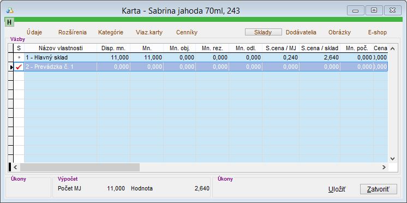Image resolution: width=407 pixels, height=203 pixels.
Task: Select the Sklady tab button
Action: point(263,32)
